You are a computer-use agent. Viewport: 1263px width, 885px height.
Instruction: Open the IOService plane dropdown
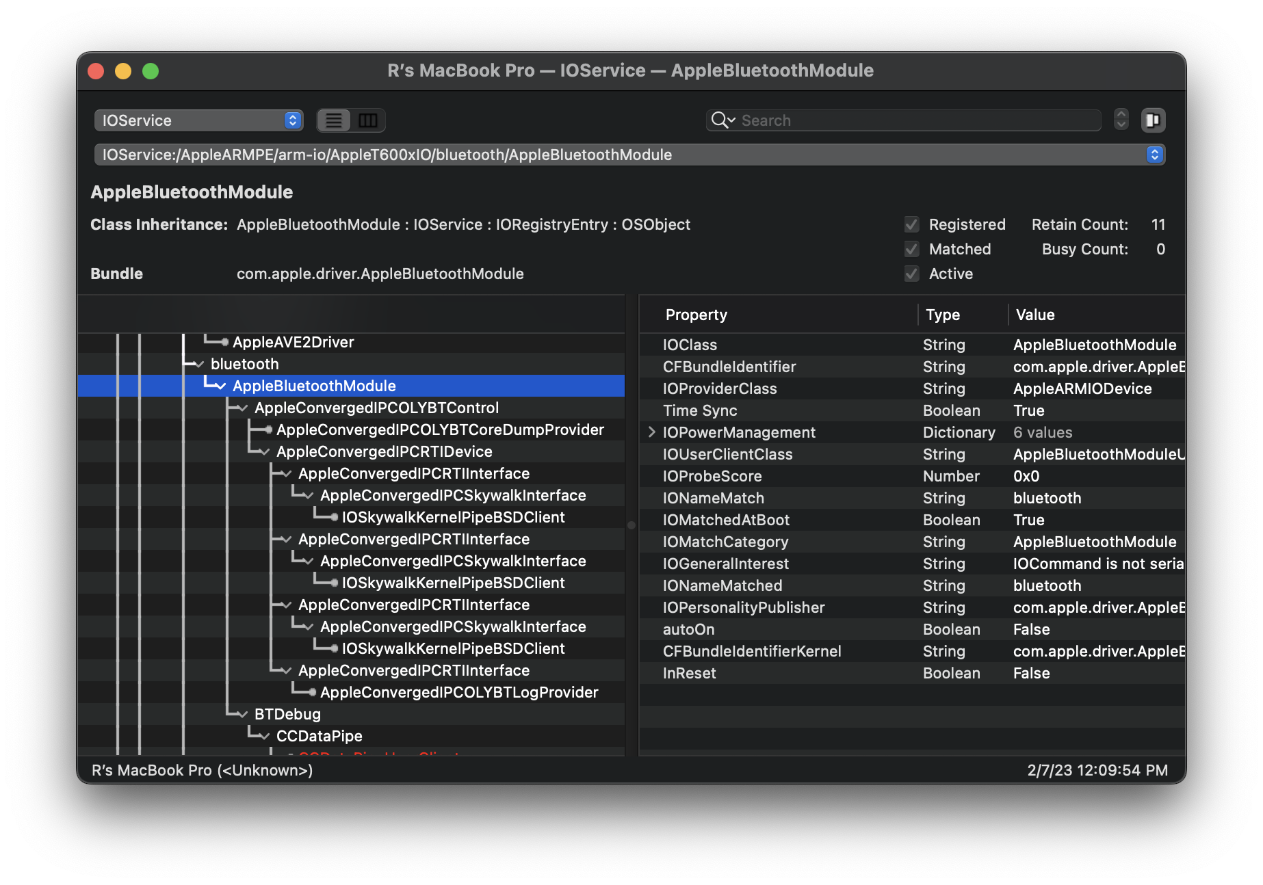click(x=198, y=120)
